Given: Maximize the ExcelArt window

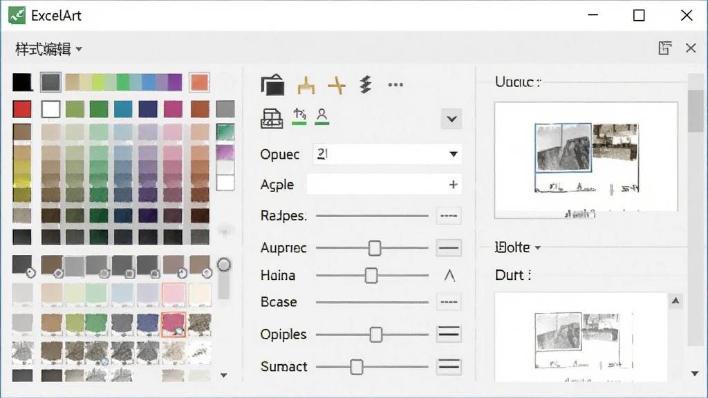Looking at the screenshot, I should [639, 15].
